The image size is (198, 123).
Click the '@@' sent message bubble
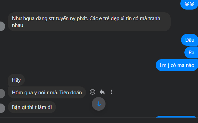pos(189,4)
